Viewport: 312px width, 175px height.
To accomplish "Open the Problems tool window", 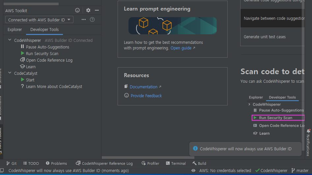I will (56, 163).
